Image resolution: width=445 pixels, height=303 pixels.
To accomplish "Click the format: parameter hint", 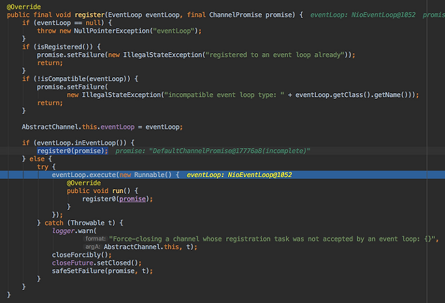I will pyautogui.click(x=95, y=239).
